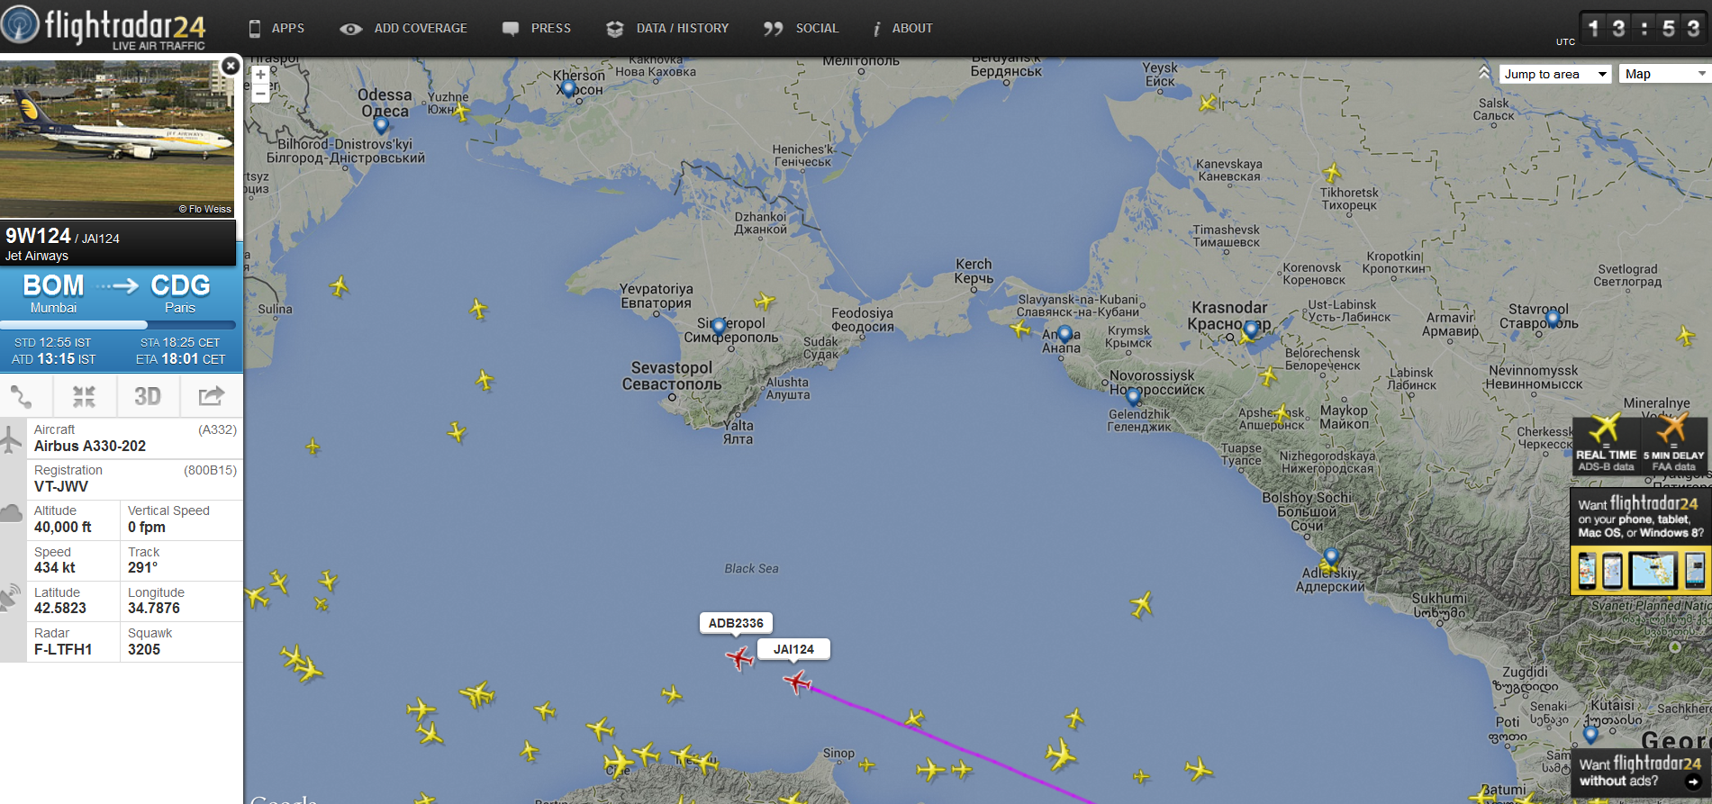Viewport: 1712px width, 804px height.
Task: Open the Map type dropdown
Action: pos(1664,74)
